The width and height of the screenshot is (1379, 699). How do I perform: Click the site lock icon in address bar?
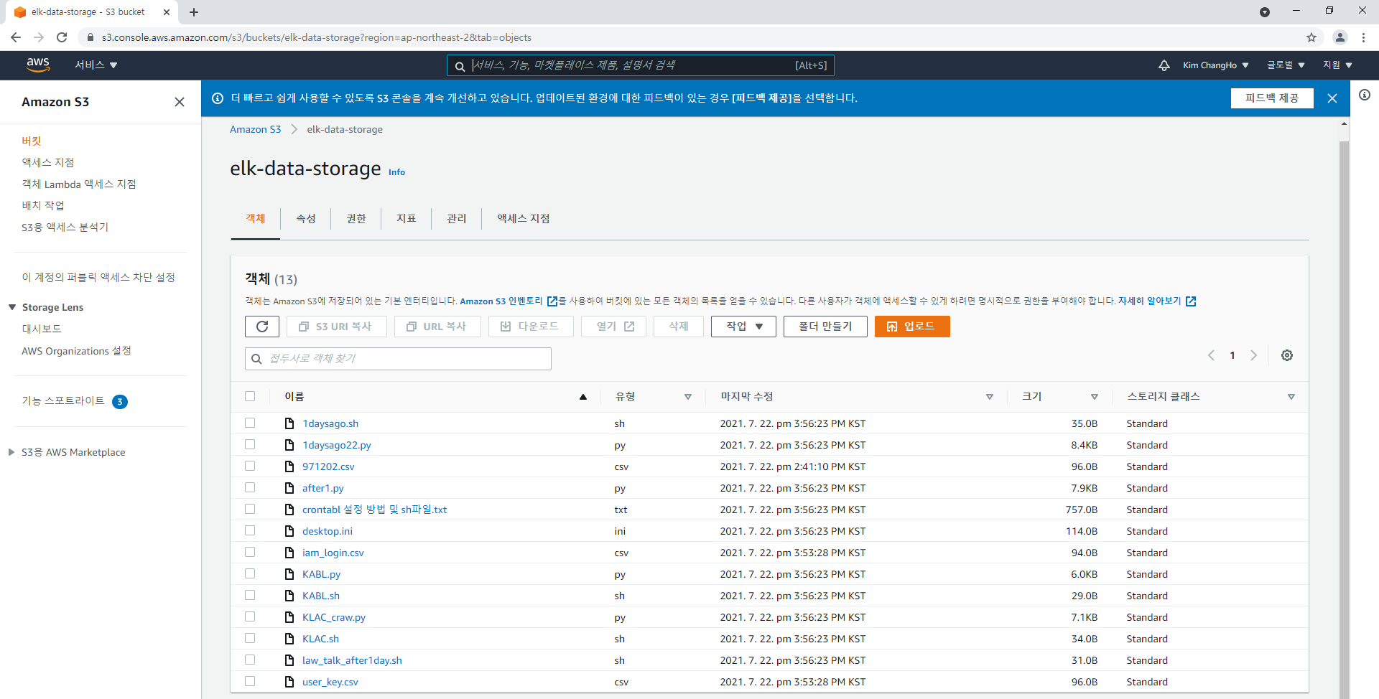(90, 37)
